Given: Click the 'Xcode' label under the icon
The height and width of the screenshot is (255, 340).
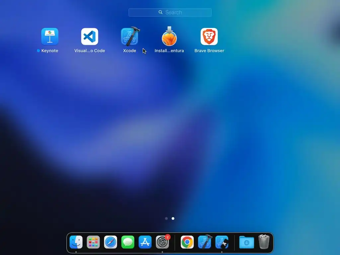Looking at the screenshot, I should point(129,51).
